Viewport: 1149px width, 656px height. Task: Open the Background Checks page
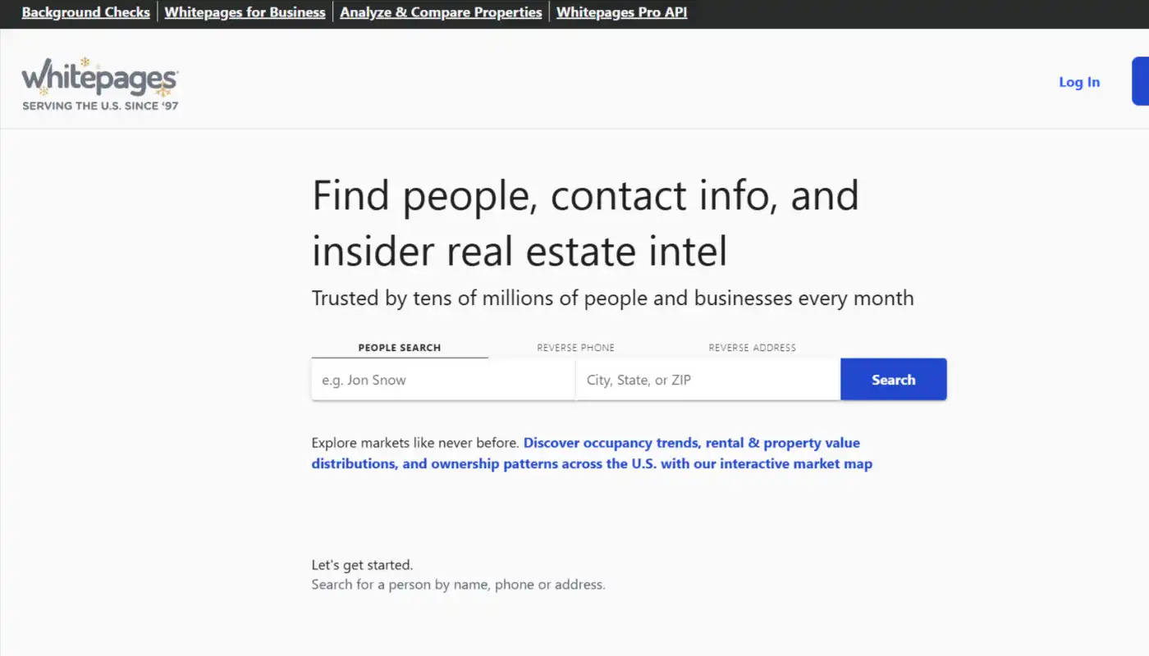(x=85, y=11)
